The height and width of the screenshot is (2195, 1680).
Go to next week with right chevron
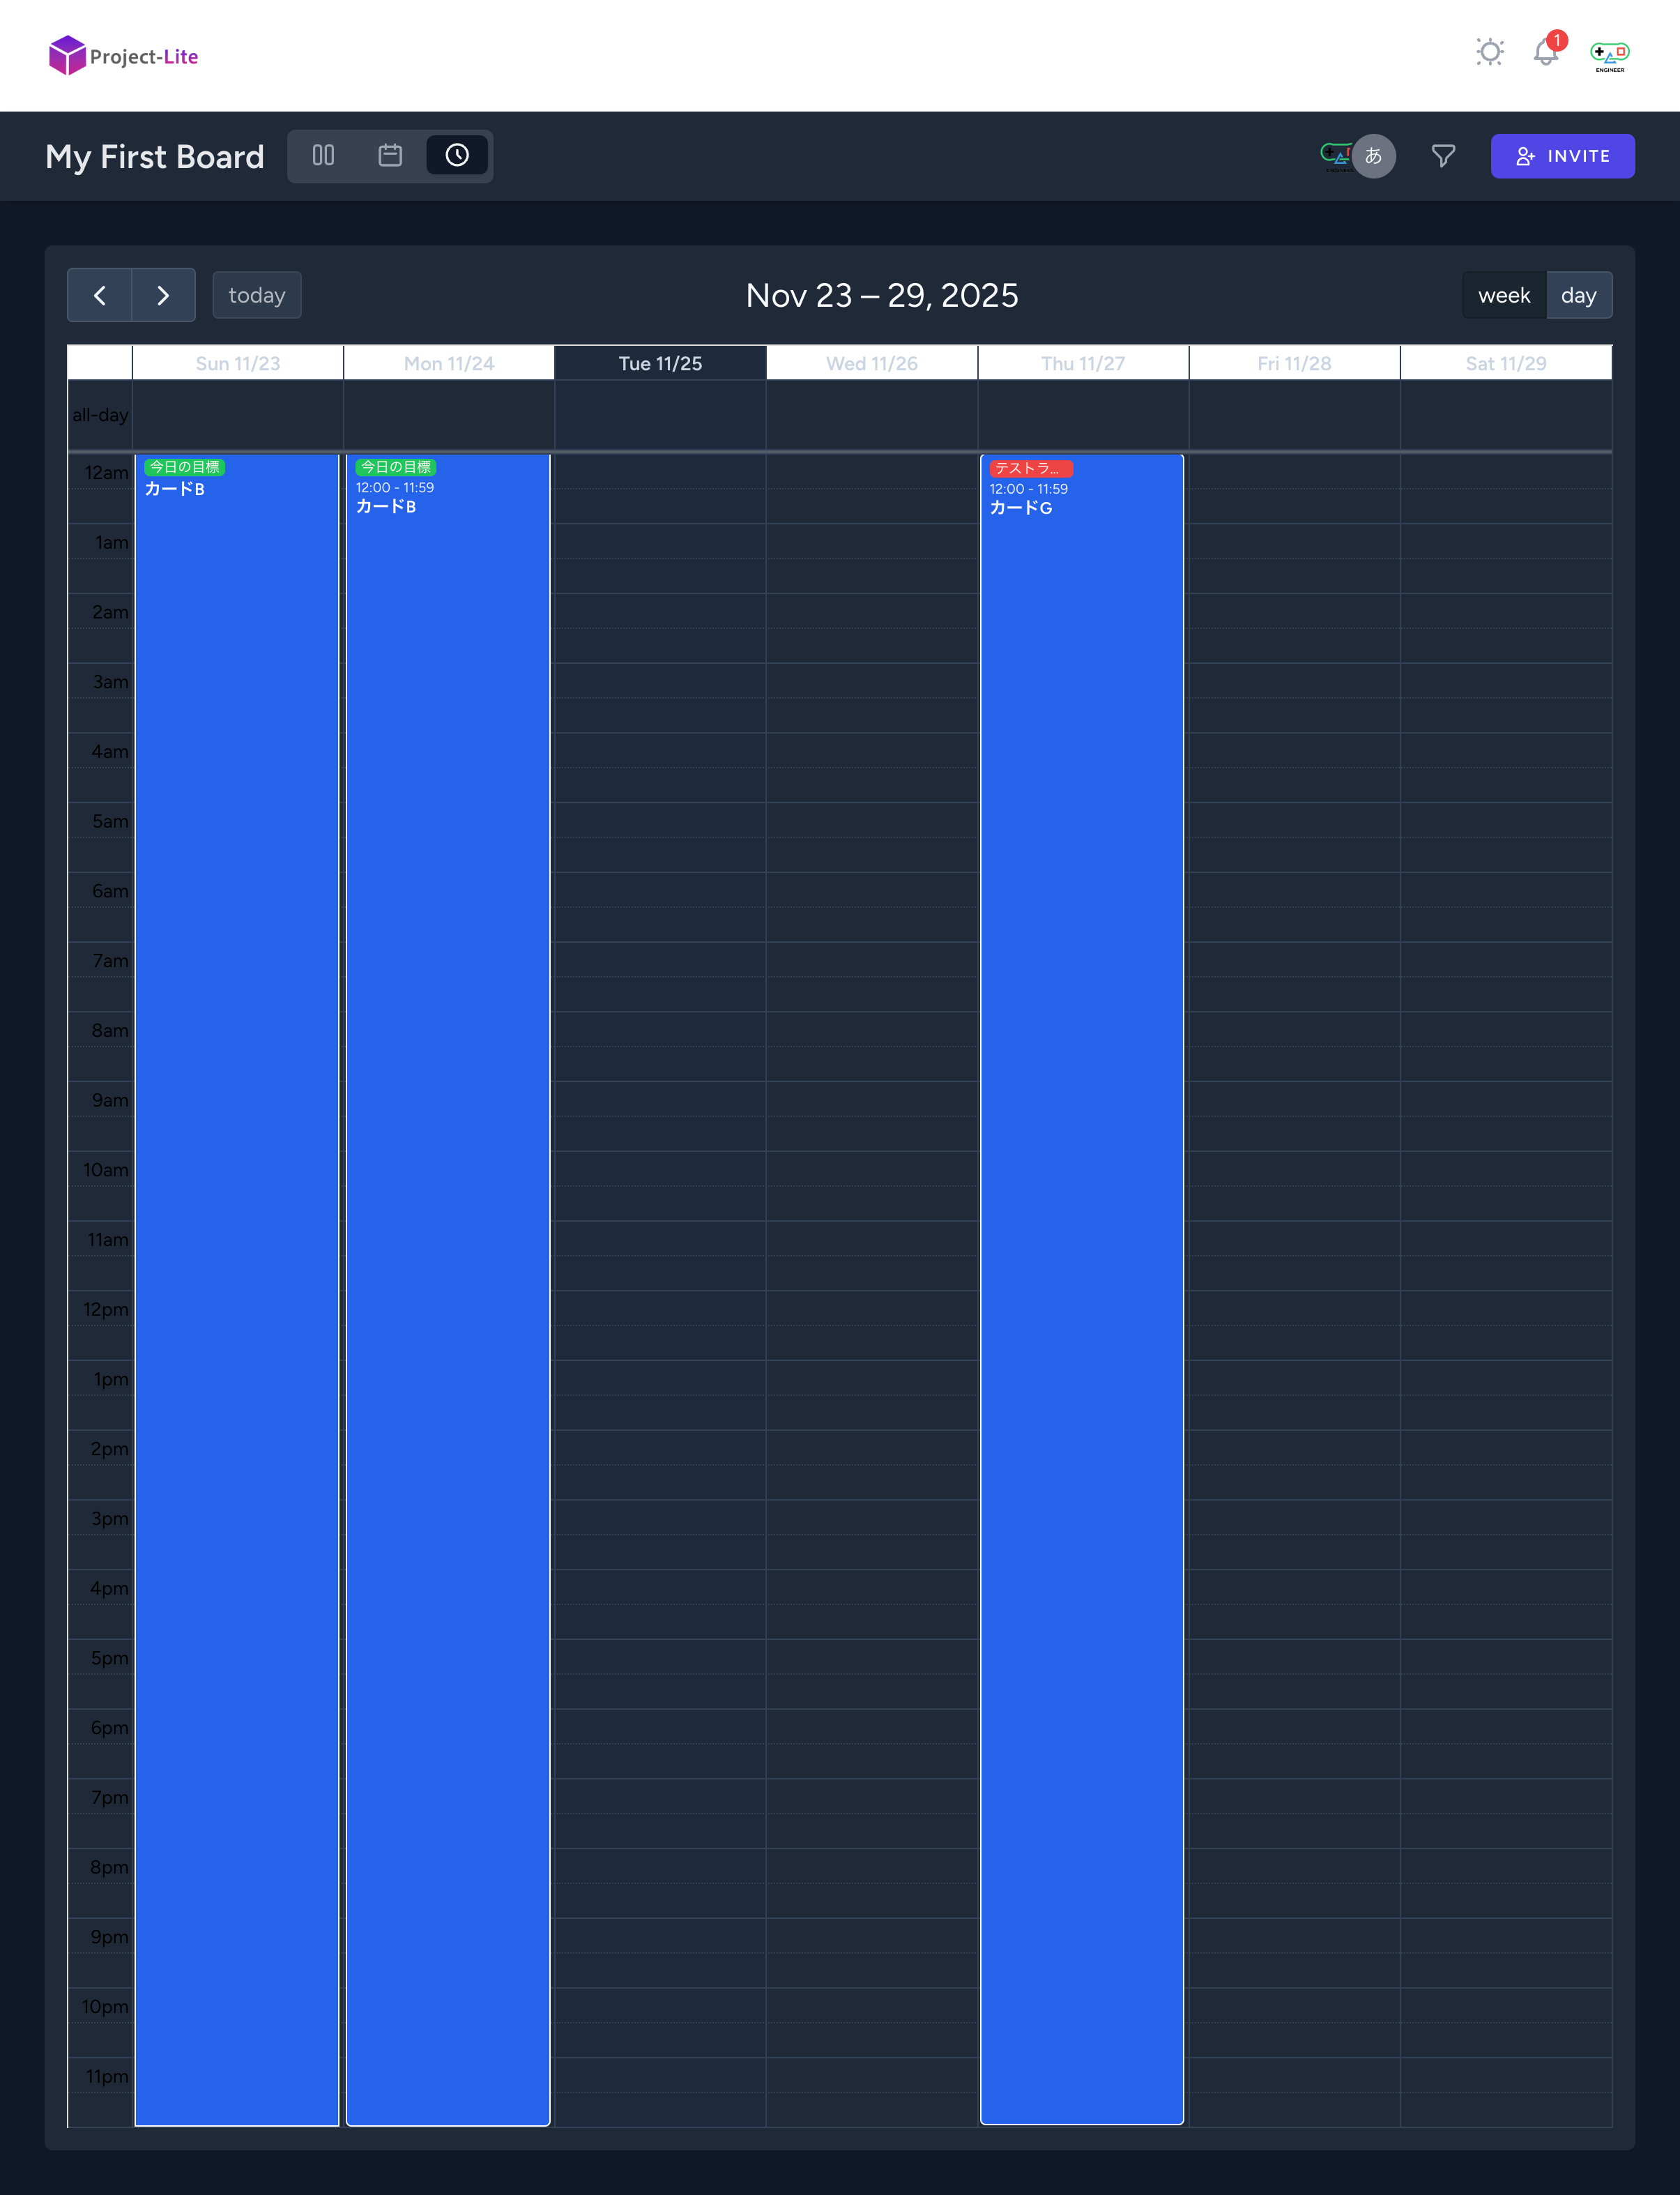tap(163, 295)
